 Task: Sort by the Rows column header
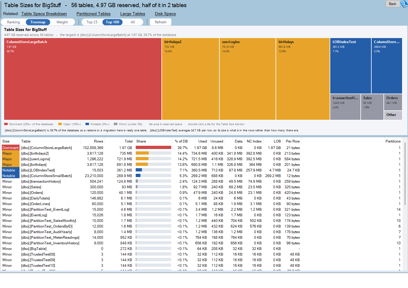pyautogui.click(x=93, y=141)
